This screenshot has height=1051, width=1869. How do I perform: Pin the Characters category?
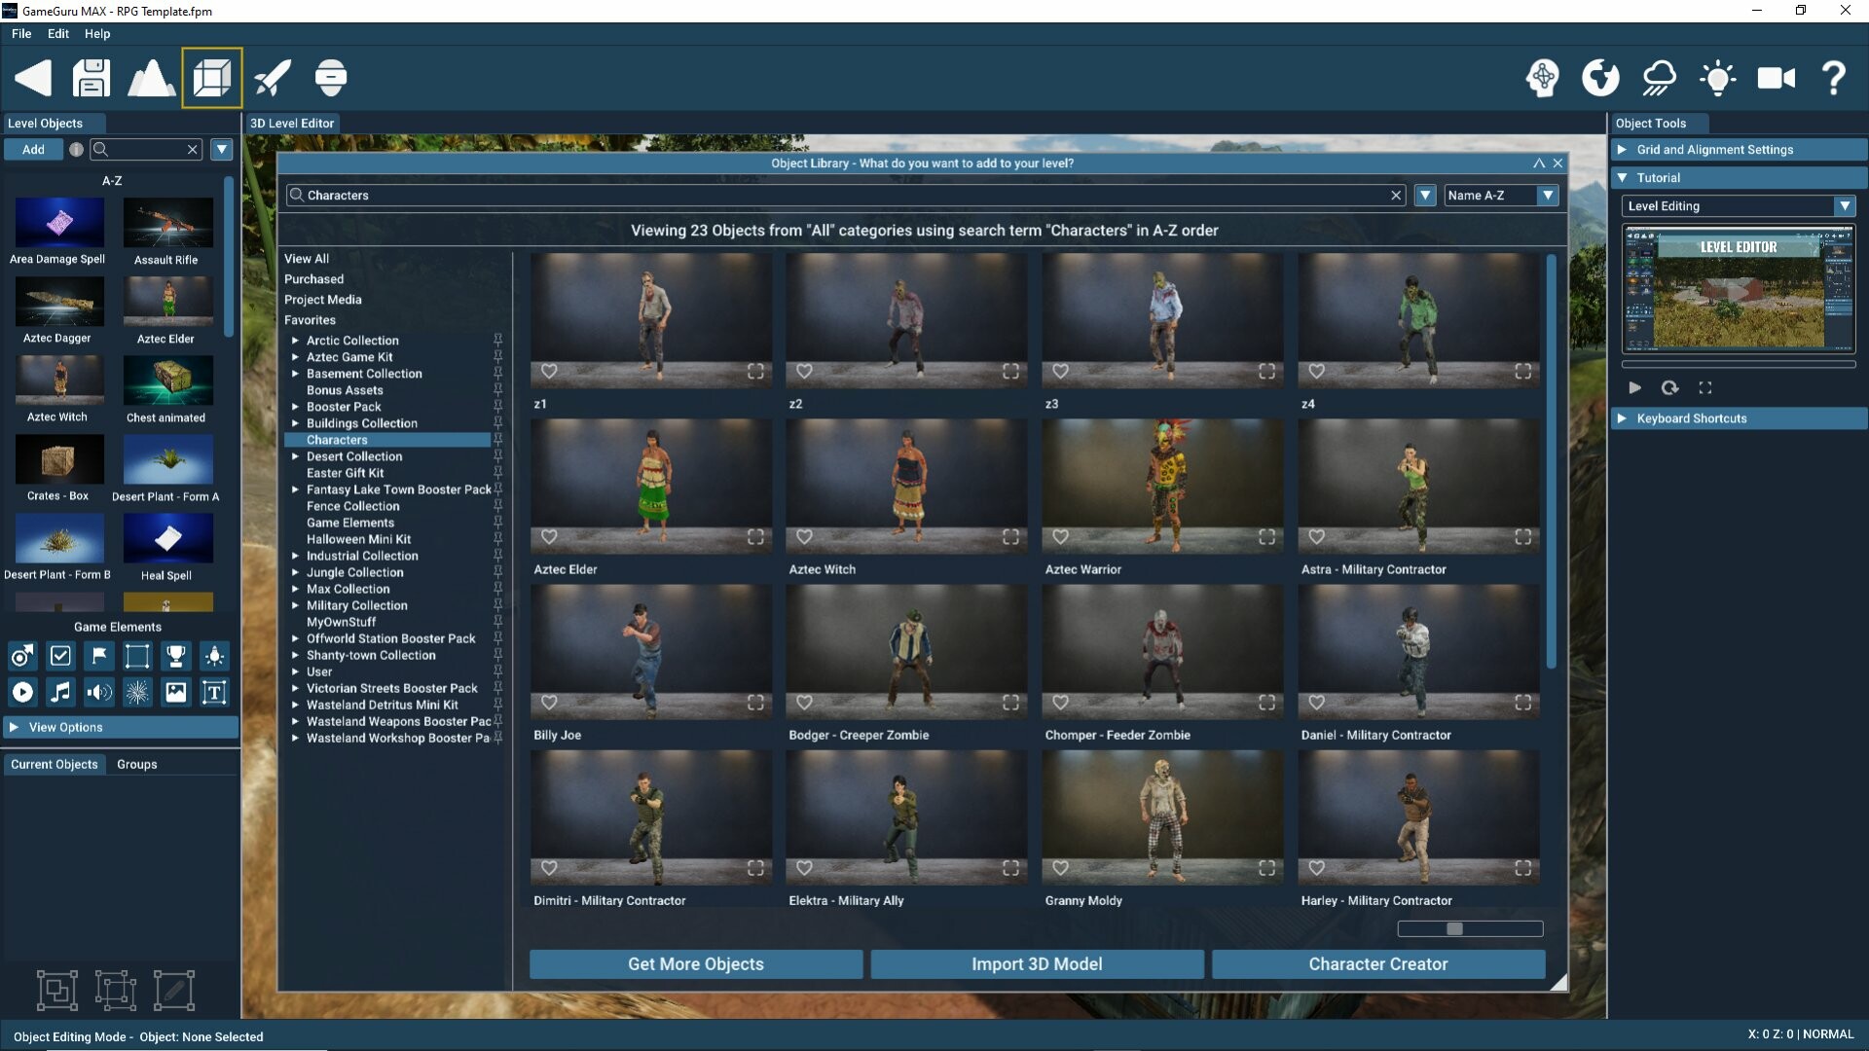(x=499, y=440)
